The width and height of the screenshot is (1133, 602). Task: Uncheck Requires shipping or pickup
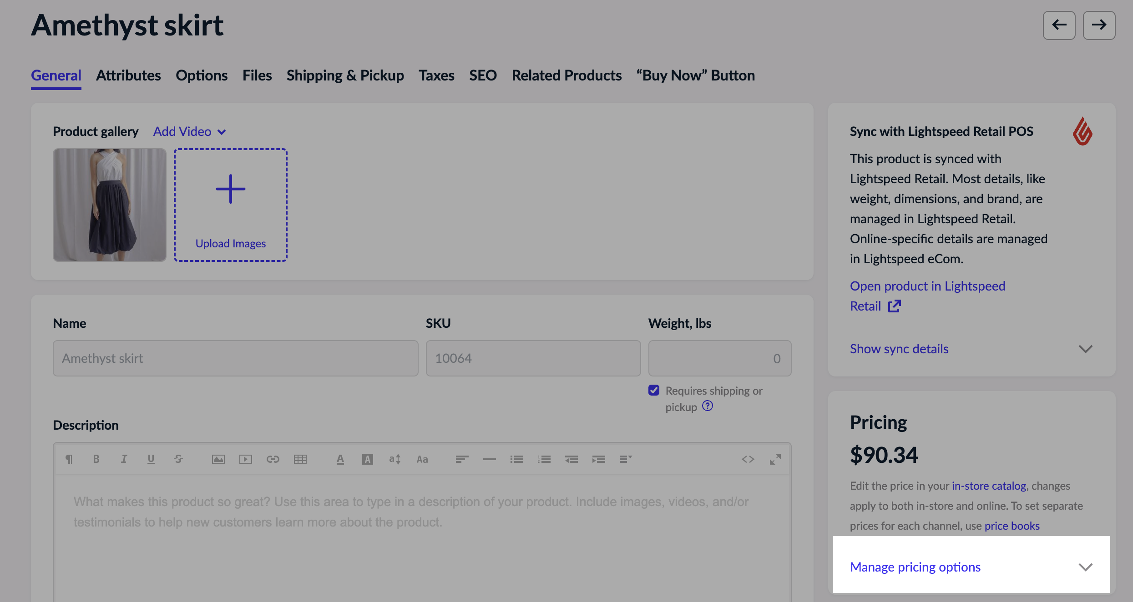[x=654, y=390]
